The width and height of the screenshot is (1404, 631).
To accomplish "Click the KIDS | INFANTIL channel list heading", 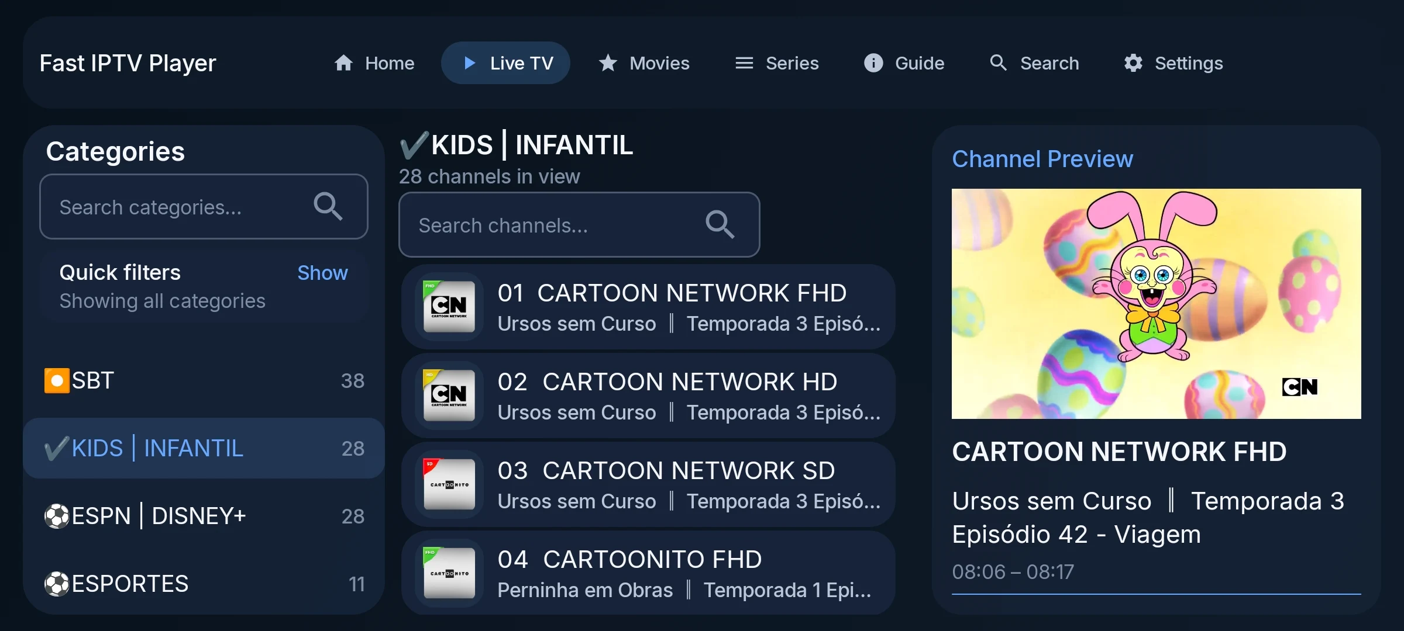I will pyautogui.click(x=516, y=145).
